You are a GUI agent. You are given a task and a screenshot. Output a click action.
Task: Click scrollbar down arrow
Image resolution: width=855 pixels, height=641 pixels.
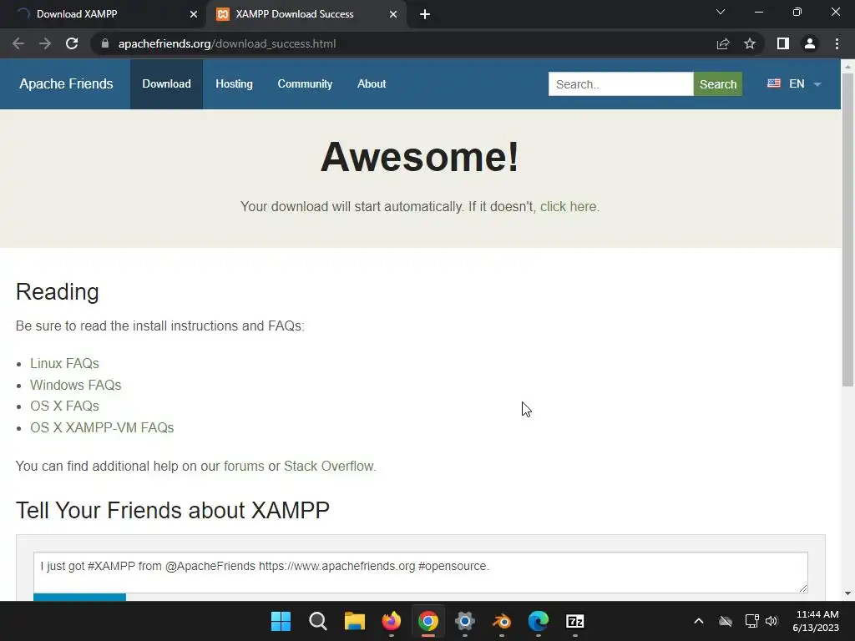tap(847, 593)
